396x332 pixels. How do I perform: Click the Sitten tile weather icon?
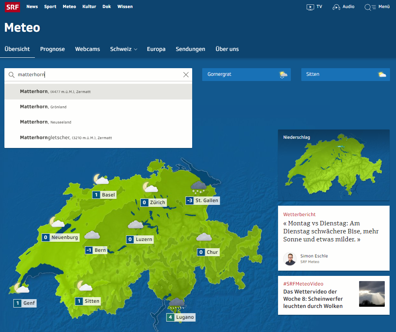(x=382, y=75)
